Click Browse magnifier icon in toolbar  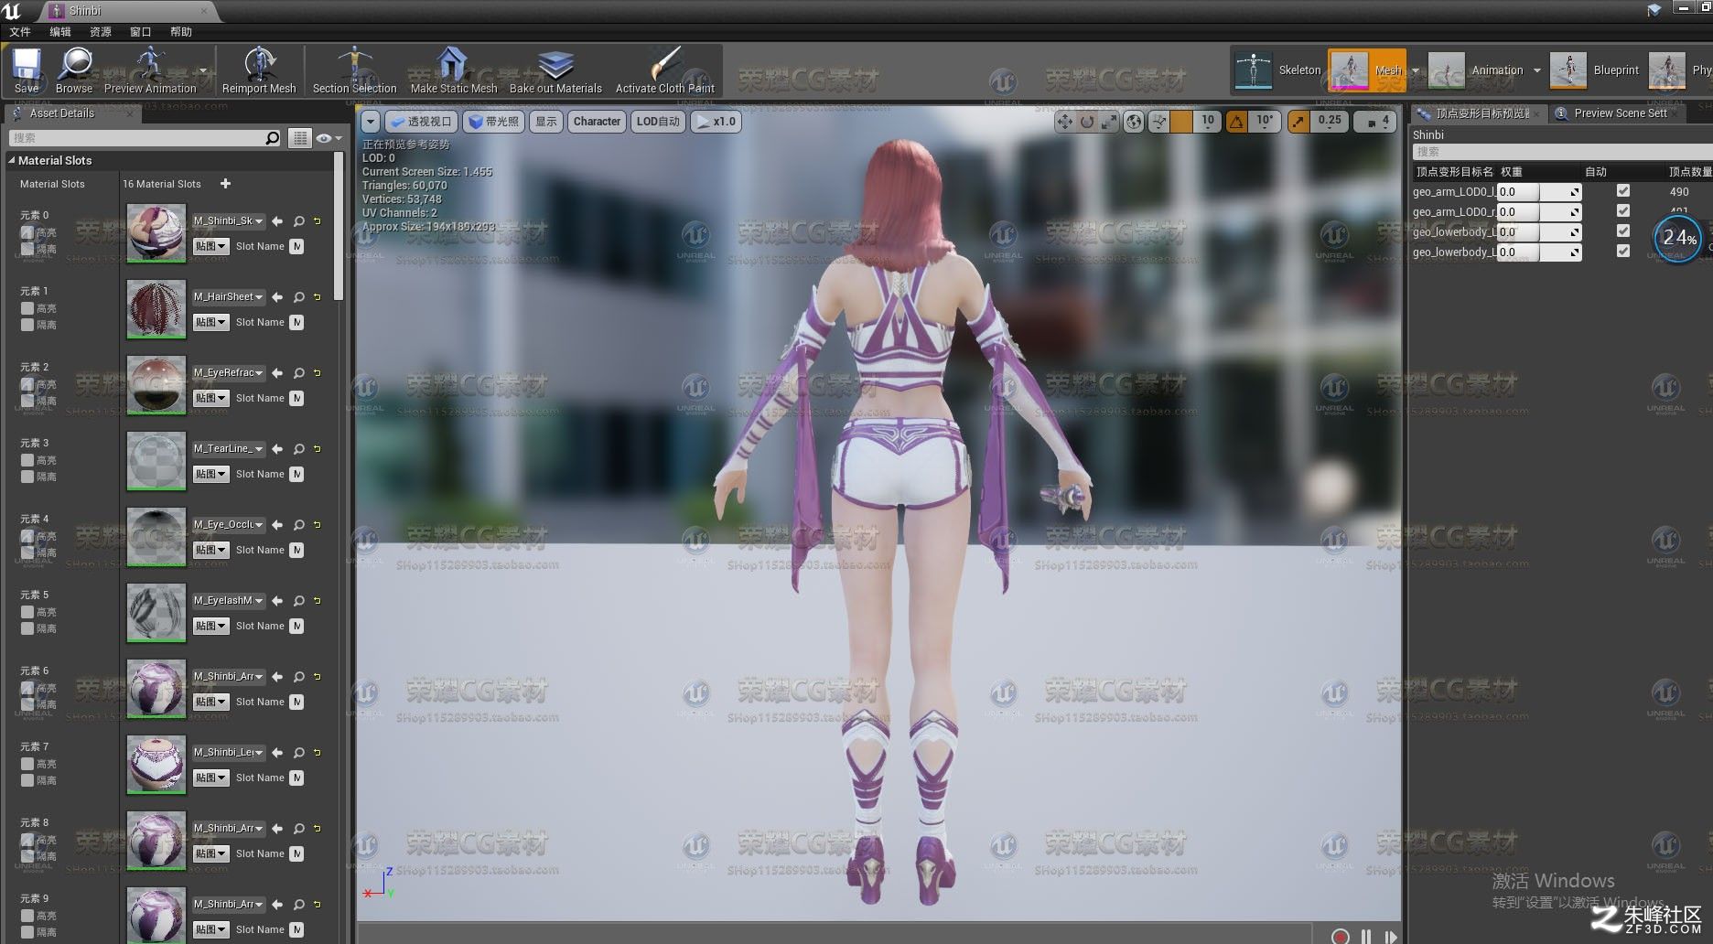(74, 70)
